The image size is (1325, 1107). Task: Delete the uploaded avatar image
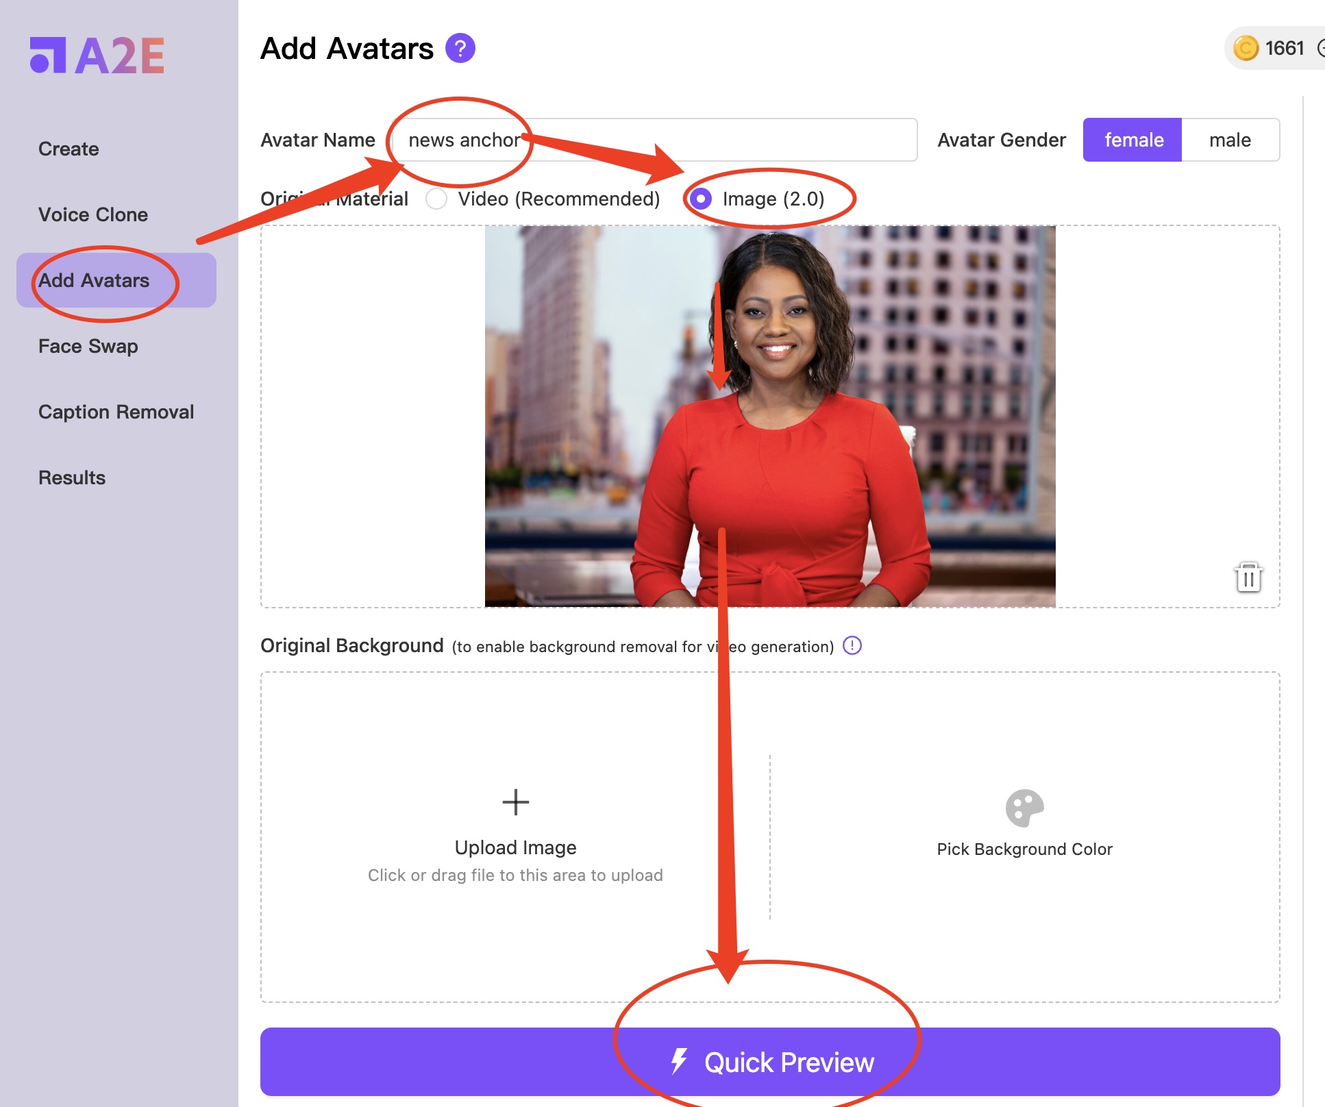1247,577
